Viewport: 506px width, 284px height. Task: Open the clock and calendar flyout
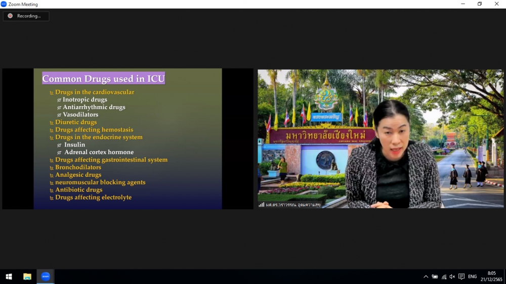coord(491,276)
